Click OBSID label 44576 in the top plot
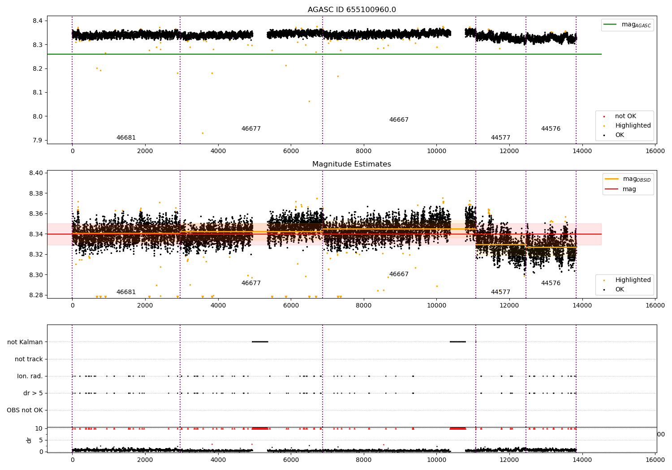The height and width of the screenshot is (470, 672). 551,129
